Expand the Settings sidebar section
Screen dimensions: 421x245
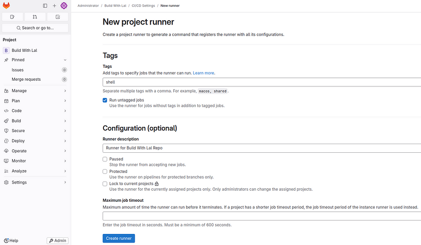click(x=35, y=182)
